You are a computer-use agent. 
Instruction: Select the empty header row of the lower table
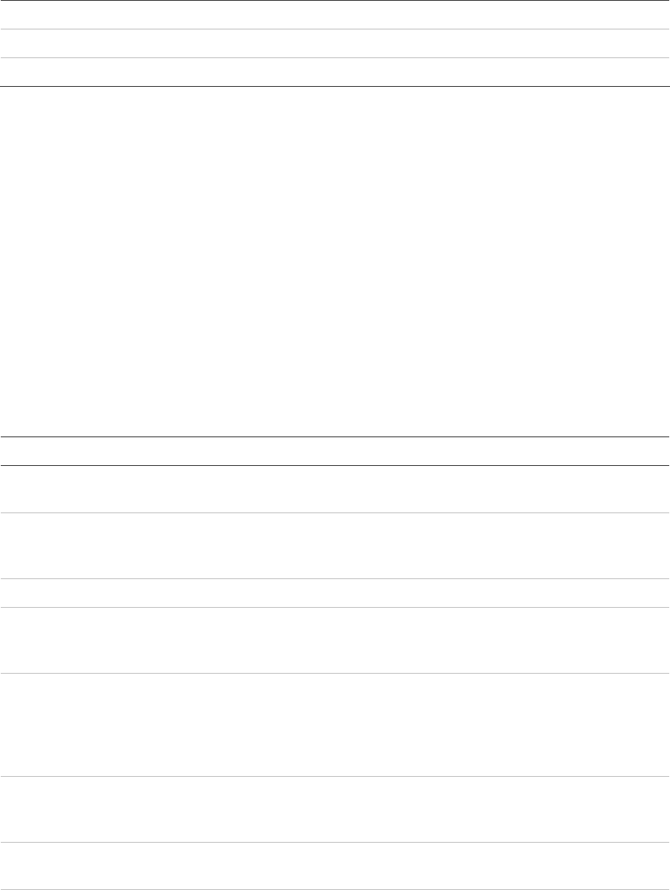pos(335,451)
